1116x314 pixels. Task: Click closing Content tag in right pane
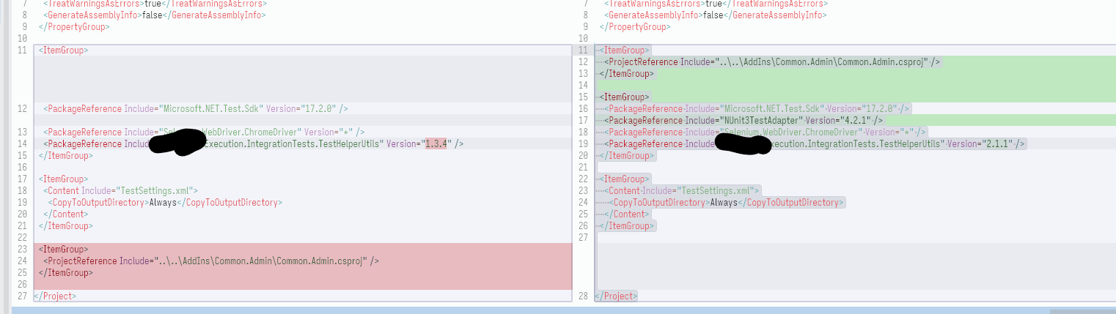628,214
